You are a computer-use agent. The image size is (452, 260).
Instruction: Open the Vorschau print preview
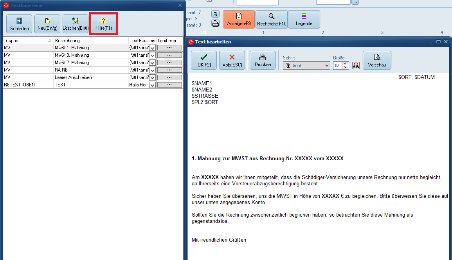coord(377,60)
